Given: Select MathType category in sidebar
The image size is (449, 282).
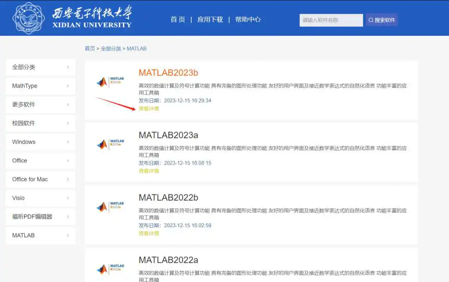Looking at the screenshot, I should (40, 86).
